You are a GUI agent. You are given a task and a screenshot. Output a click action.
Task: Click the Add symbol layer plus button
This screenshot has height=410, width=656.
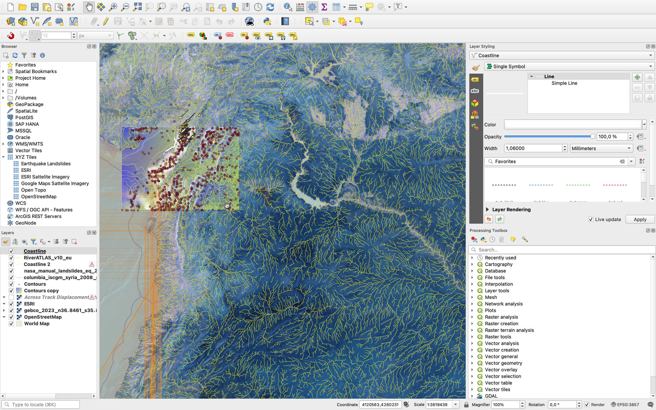pyautogui.click(x=637, y=77)
